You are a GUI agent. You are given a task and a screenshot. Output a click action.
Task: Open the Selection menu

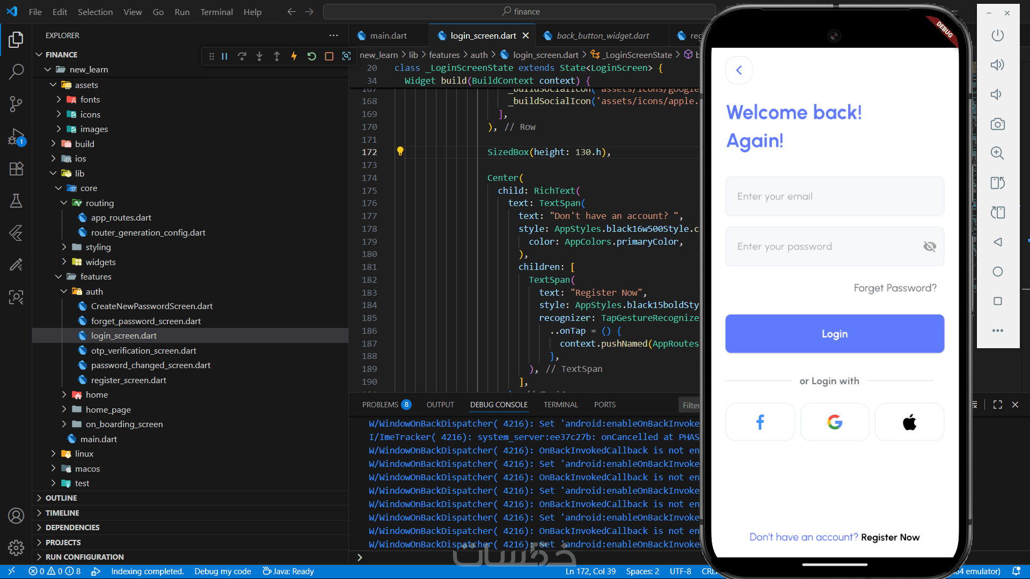click(x=95, y=12)
